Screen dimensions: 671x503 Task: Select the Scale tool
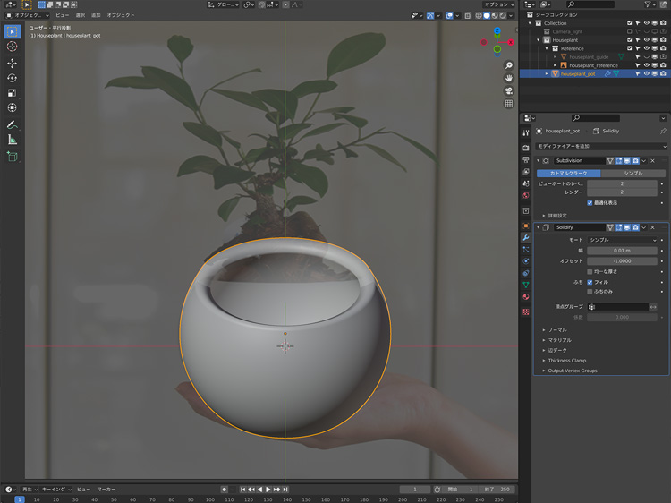tap(13, 93)
